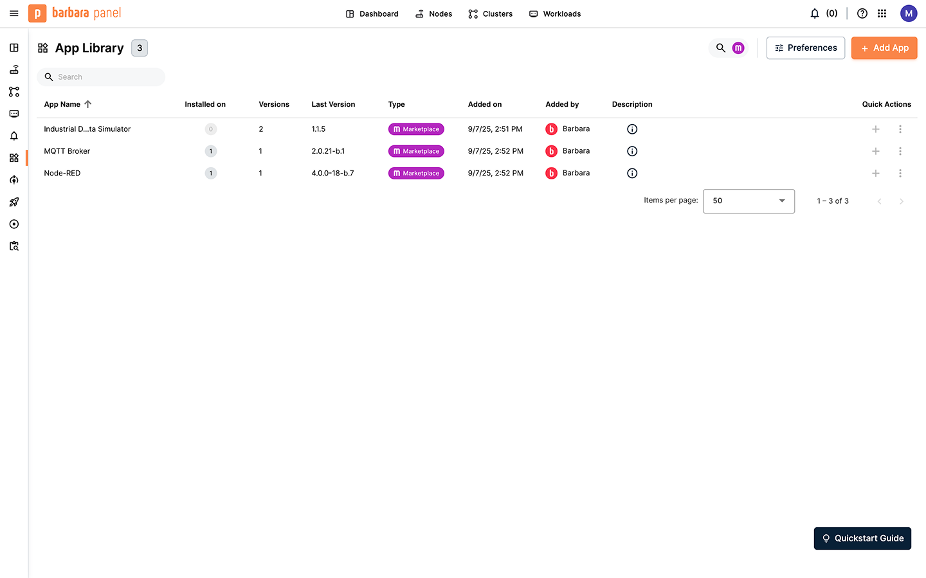This screenshot has width=926, height=578.
Task: Open the hamburger menu in the header
Action: 14,14
